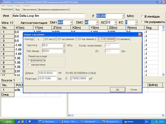Open the Сервис menu
This screenshot has height=124, width=166.
[18, 6]
